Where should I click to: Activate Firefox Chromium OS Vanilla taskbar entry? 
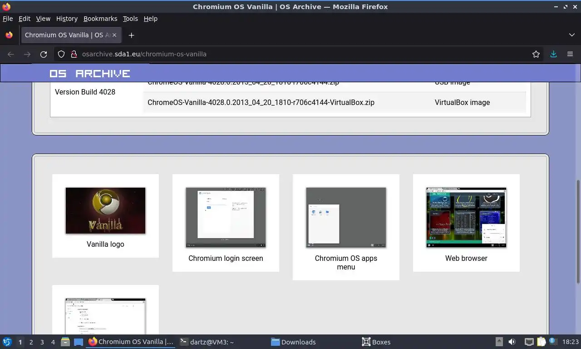(x=131, y=342)
